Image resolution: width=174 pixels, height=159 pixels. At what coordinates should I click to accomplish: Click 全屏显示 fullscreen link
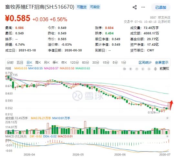click(161, 63)
